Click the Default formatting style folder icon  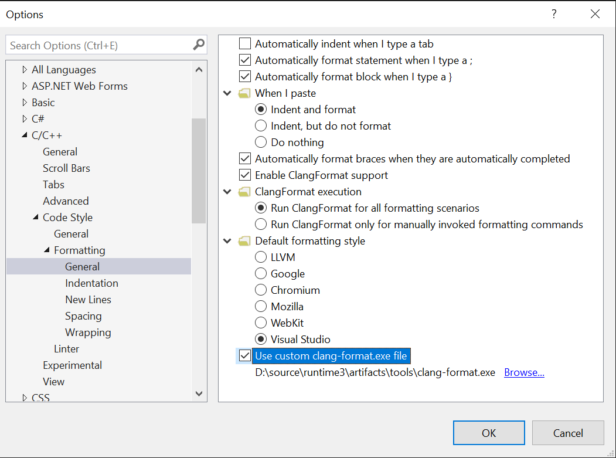[244, 241]
